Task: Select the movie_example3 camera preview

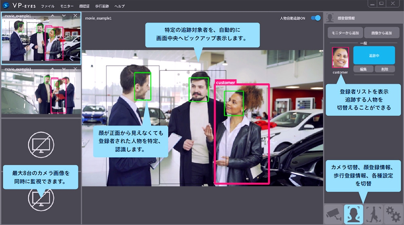Action: 40,93
